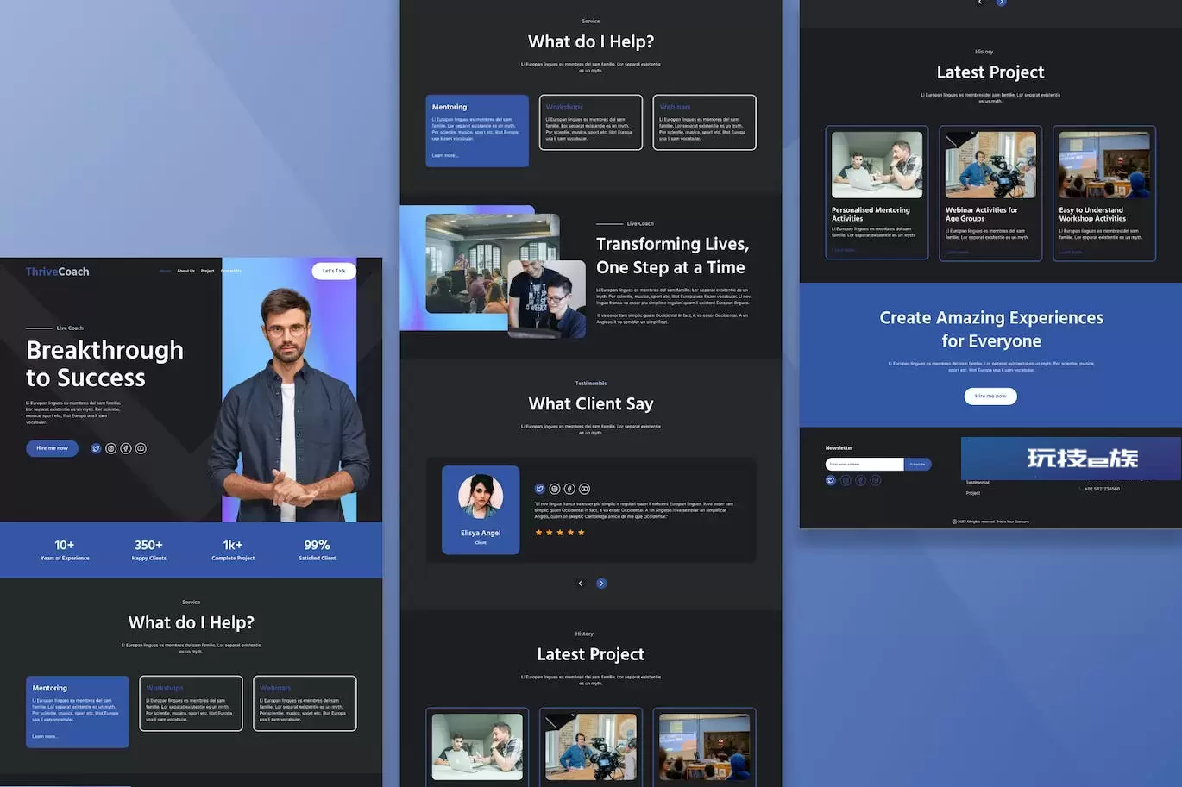Click the ThriveCoach logo in the header
This screenshot has height=787, width=1182.
click(57, 272)
